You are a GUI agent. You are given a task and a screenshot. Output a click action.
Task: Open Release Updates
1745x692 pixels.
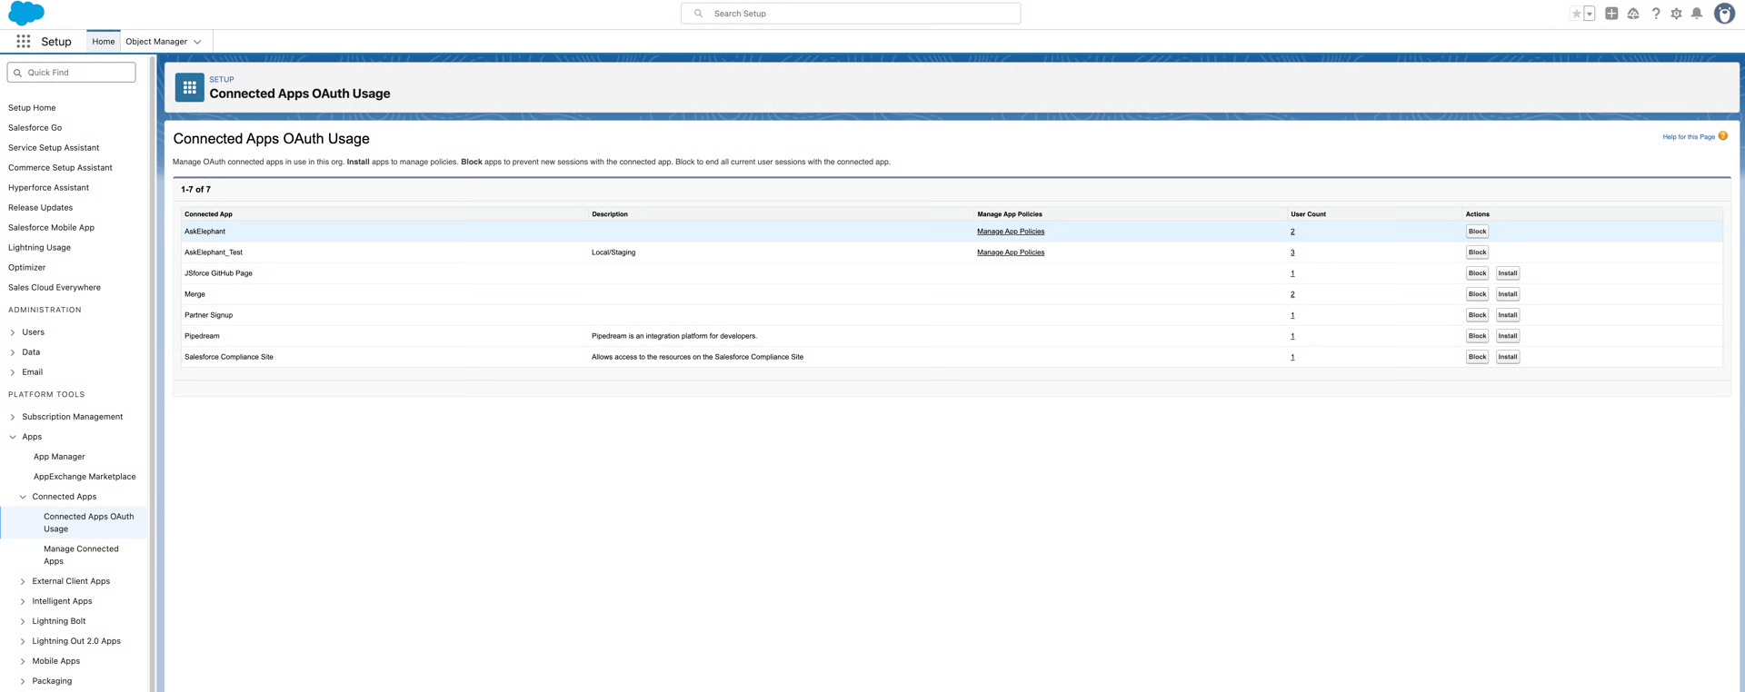point(40,208)
